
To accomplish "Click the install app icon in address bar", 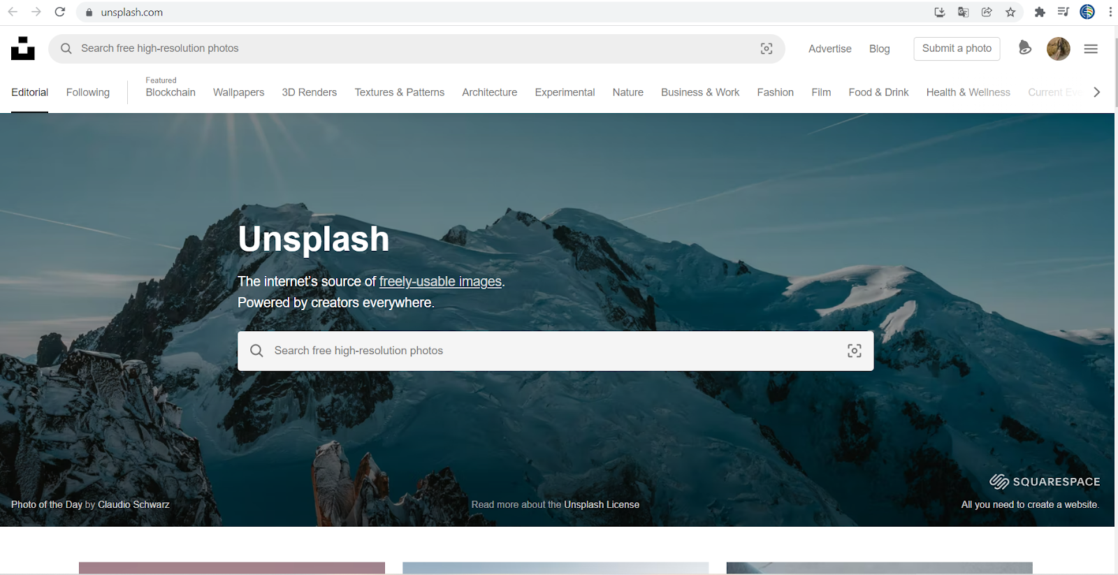I will (940, 12).
